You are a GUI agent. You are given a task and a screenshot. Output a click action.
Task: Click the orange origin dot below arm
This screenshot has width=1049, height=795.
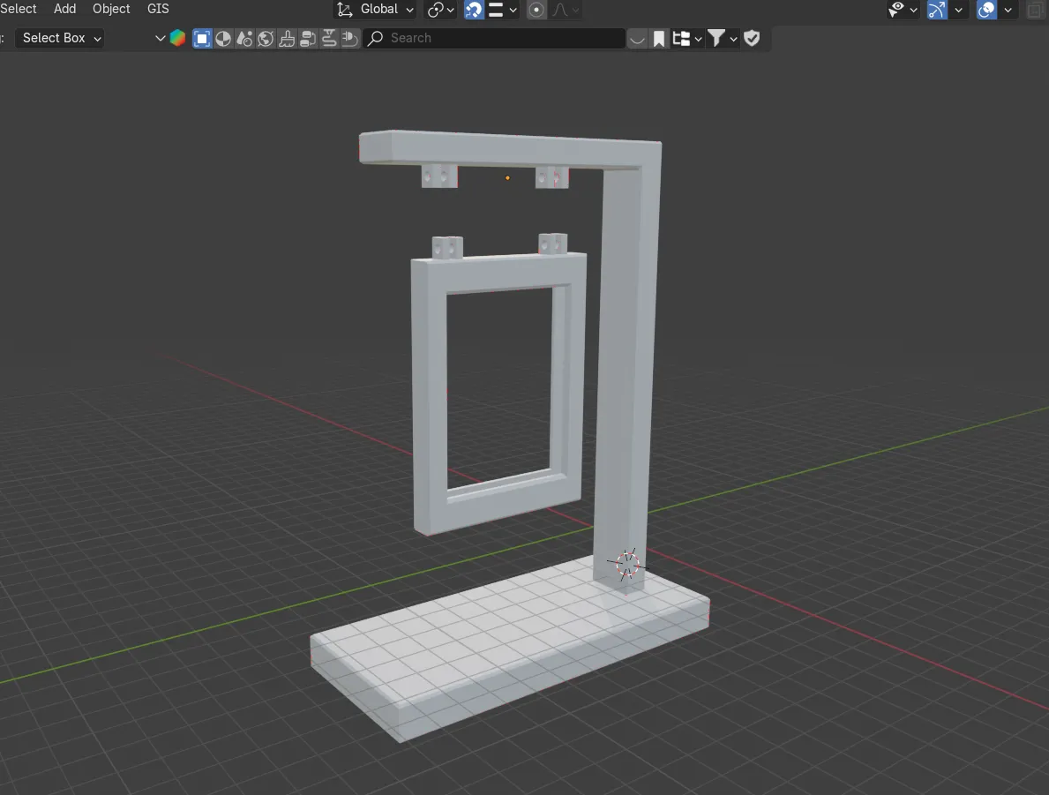click(x=508, y=178)
